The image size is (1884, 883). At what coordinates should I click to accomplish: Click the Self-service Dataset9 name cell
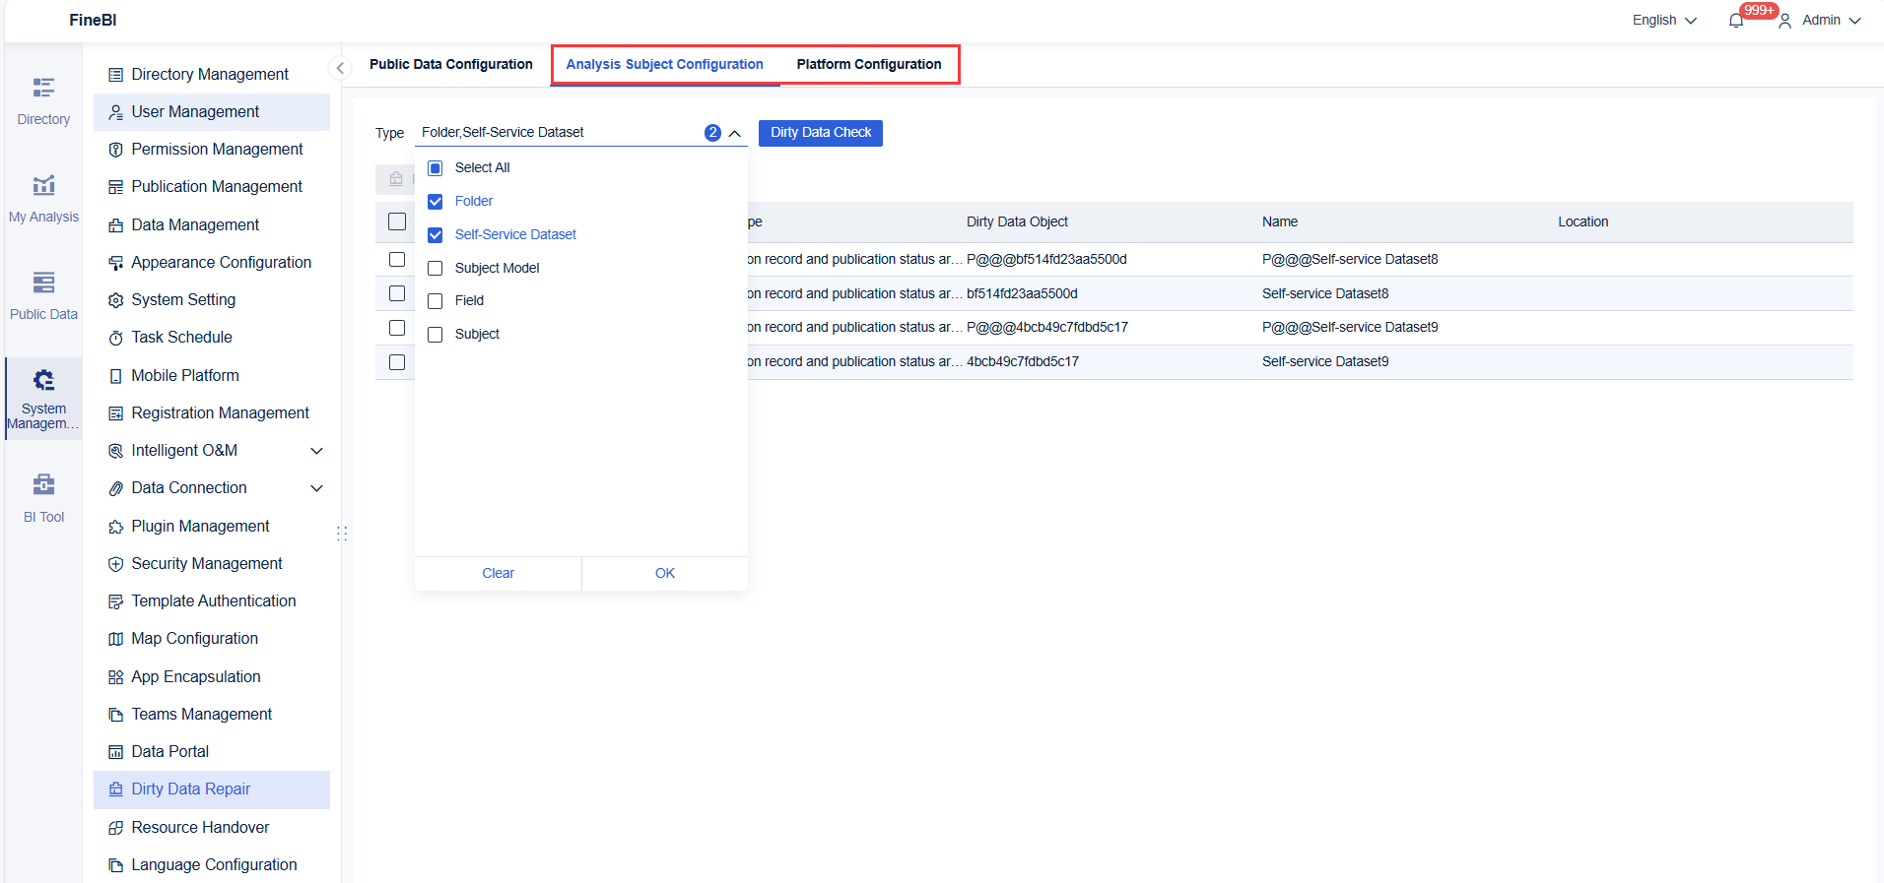[1325, 362]
